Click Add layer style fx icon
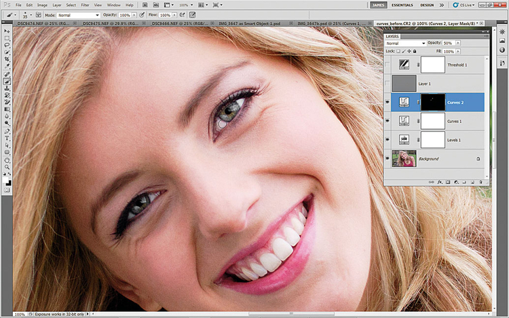 [x=440, y=182]
